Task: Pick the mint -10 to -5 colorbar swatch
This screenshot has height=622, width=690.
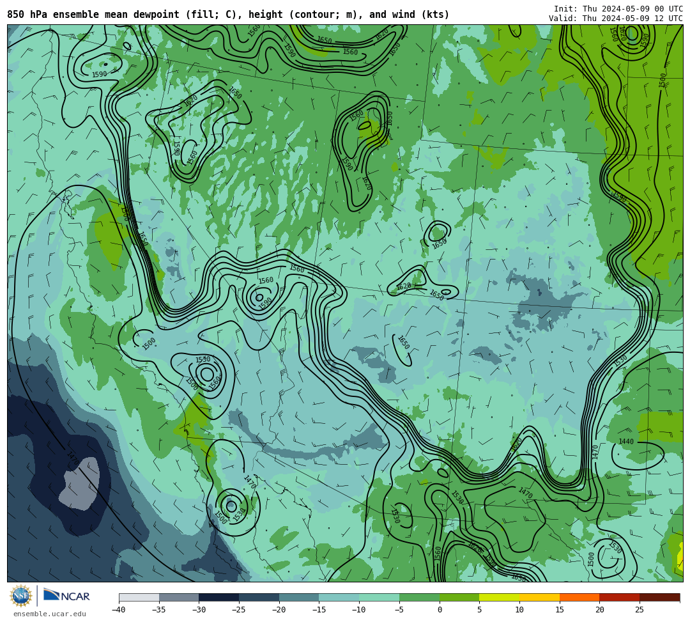Action: pos(379,597)
